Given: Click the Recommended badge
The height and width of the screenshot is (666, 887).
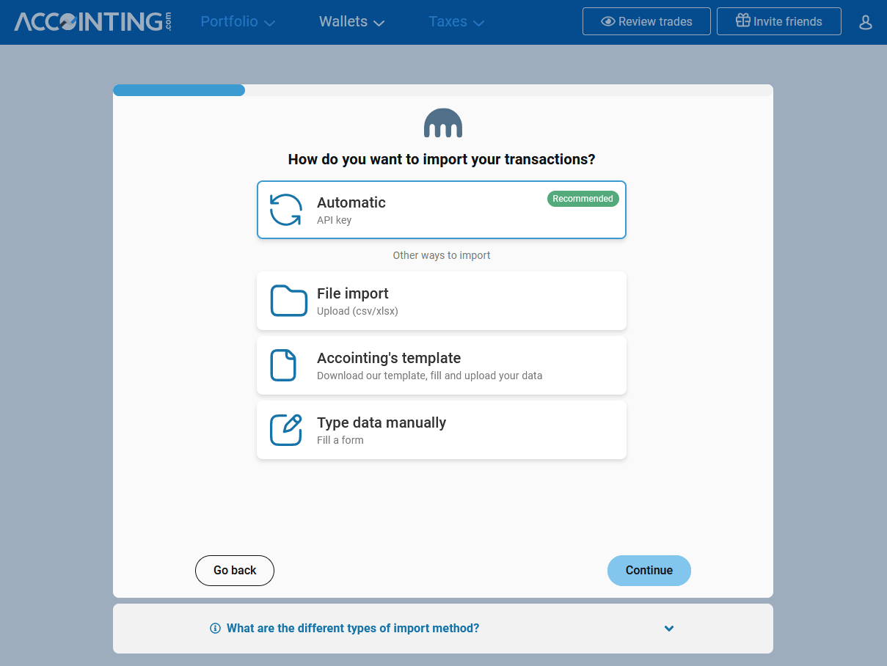Looking at the screenshot, I should click(583, 199).
